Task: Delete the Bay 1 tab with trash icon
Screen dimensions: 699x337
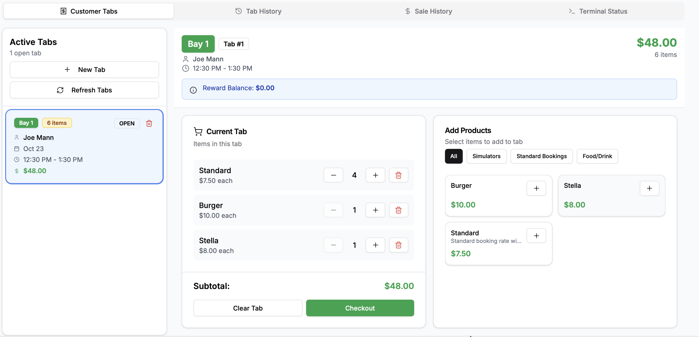Action: coord(149,123)
